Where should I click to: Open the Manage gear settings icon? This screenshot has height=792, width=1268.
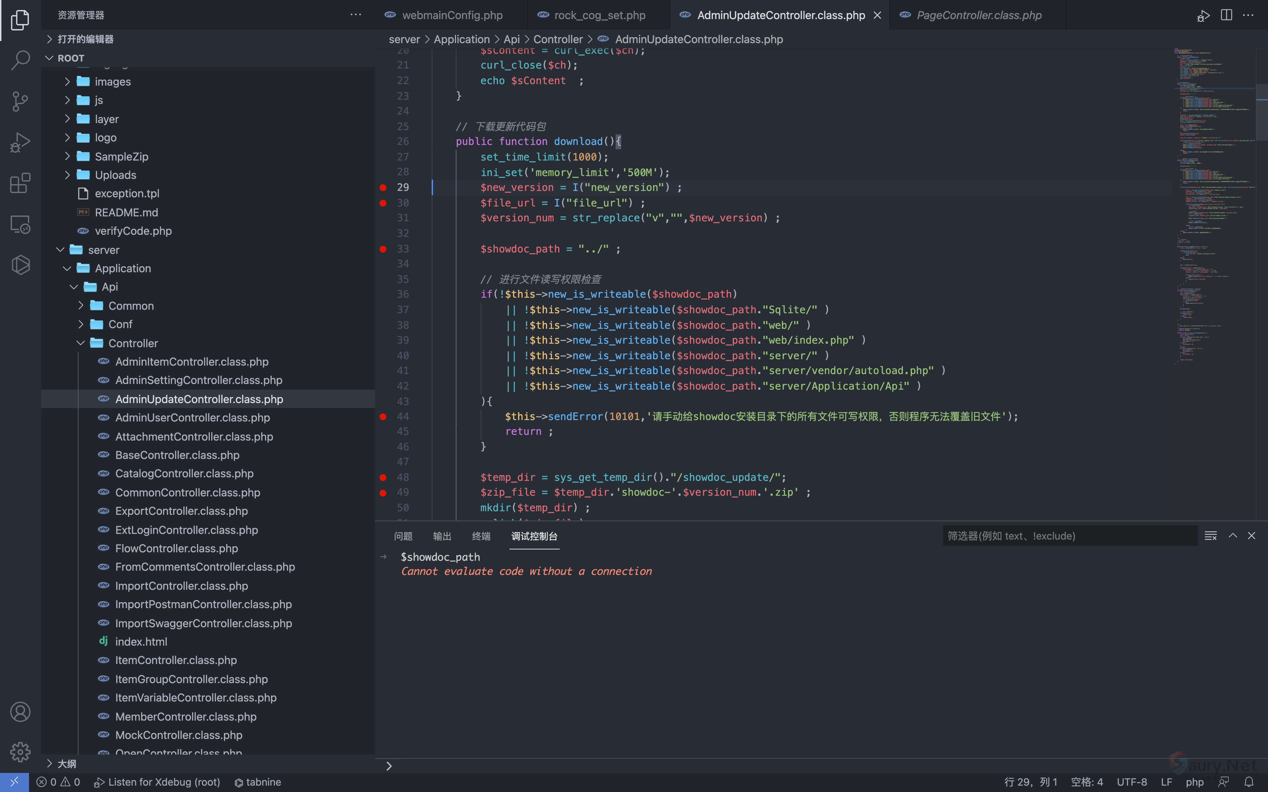(20, 752)
